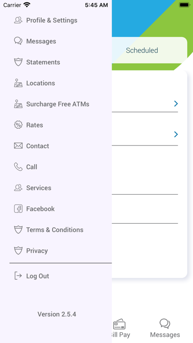193x343 pixels.
Task: Open Bill Pay in bottom bar
Action: [x=120, y=328]
